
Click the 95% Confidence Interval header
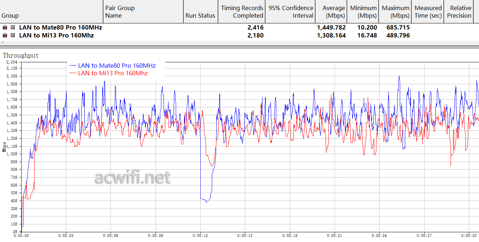(291, 12)
